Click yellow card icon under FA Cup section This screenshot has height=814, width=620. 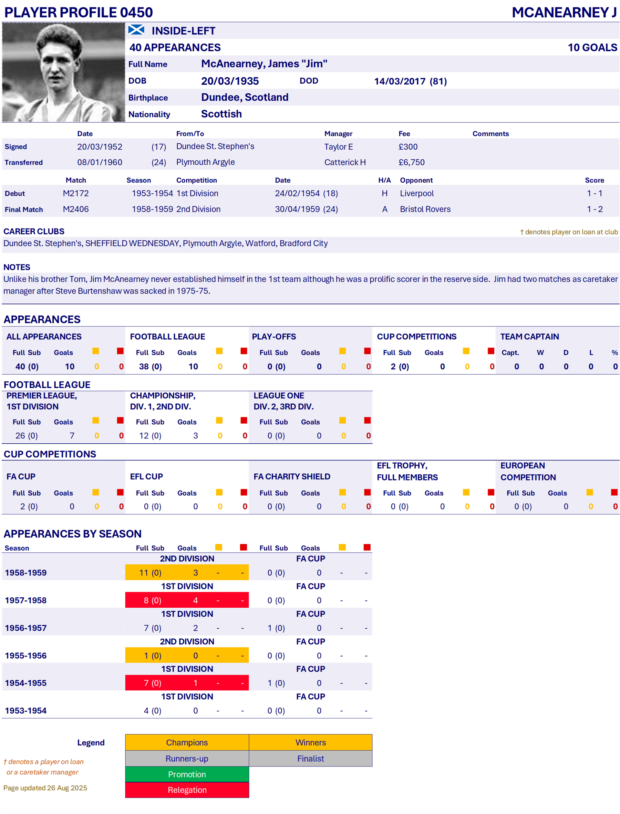96,492
